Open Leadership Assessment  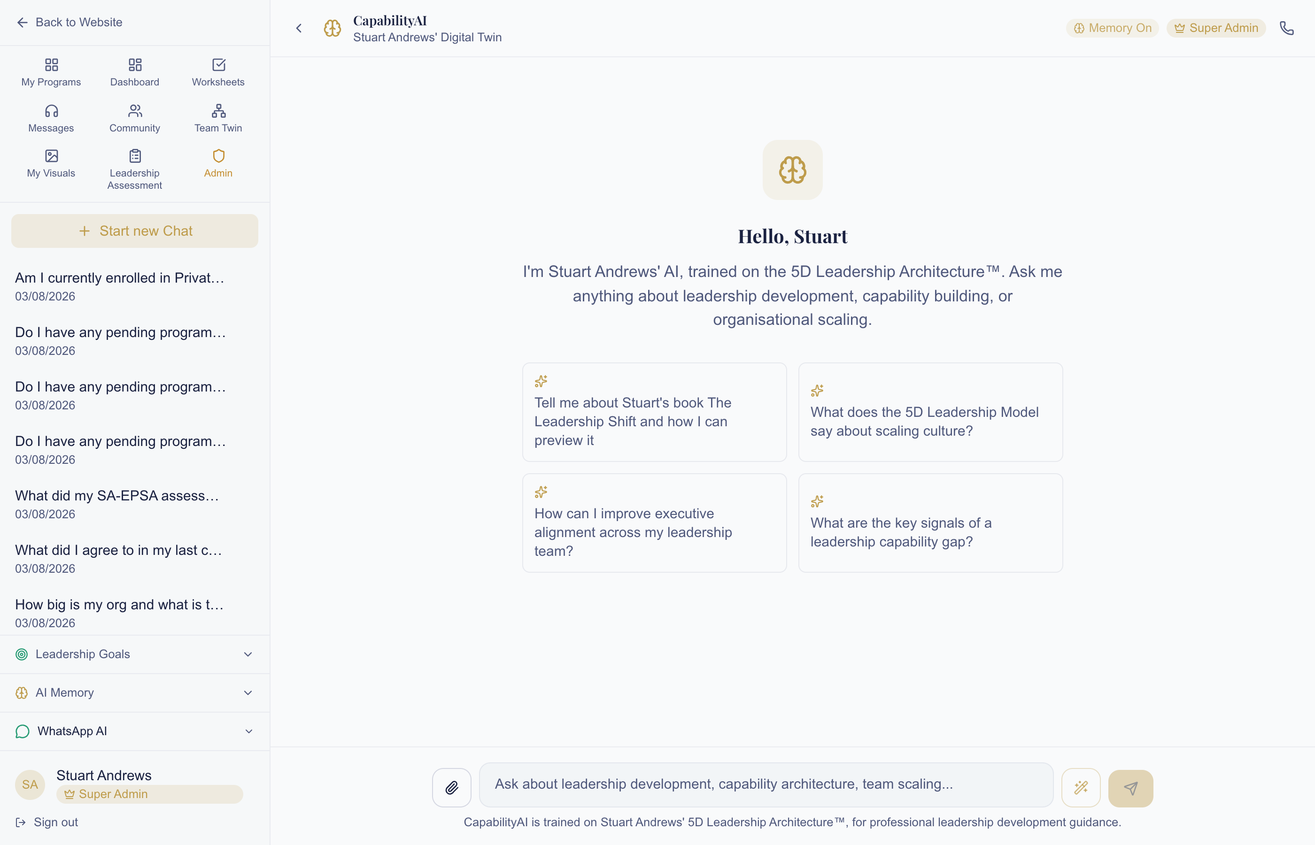point(134,169)
